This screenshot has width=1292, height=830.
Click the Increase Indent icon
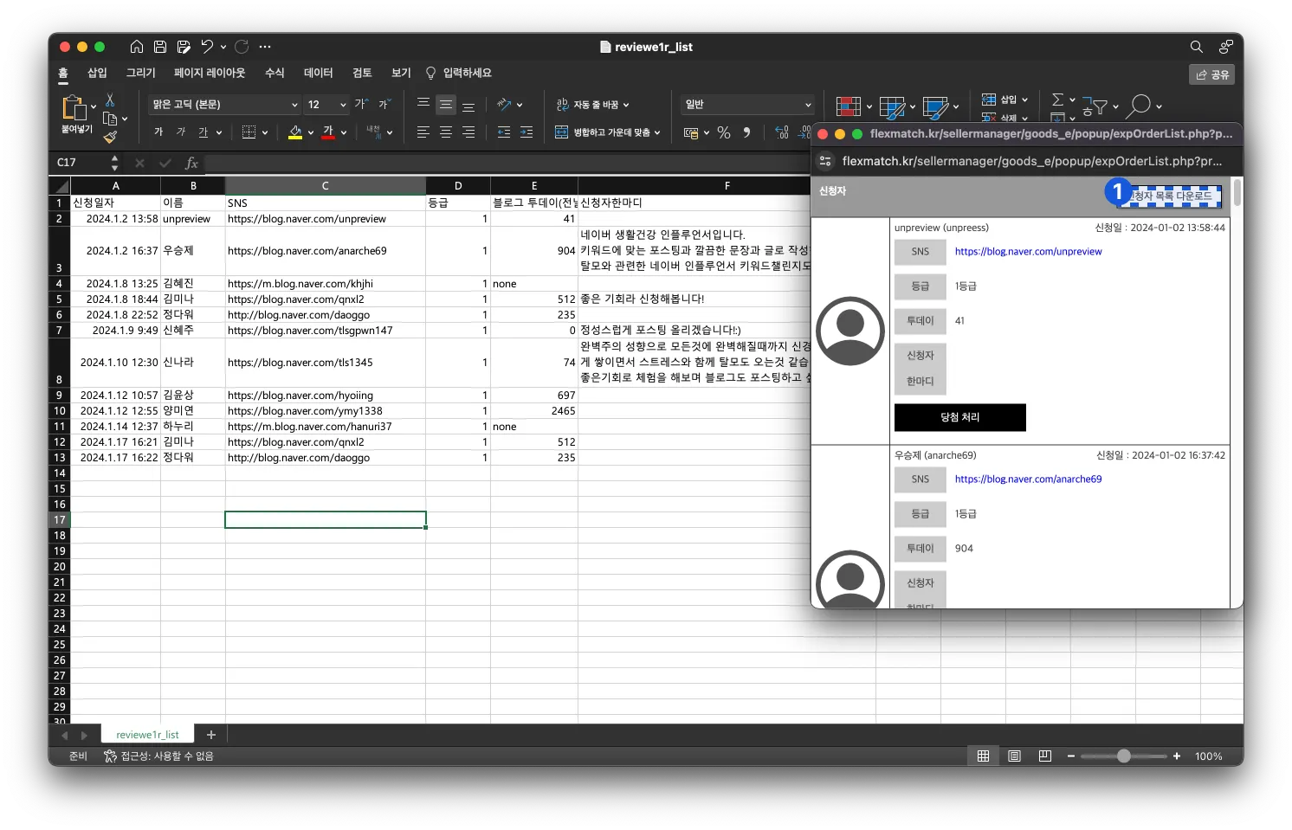click(526, 132)
